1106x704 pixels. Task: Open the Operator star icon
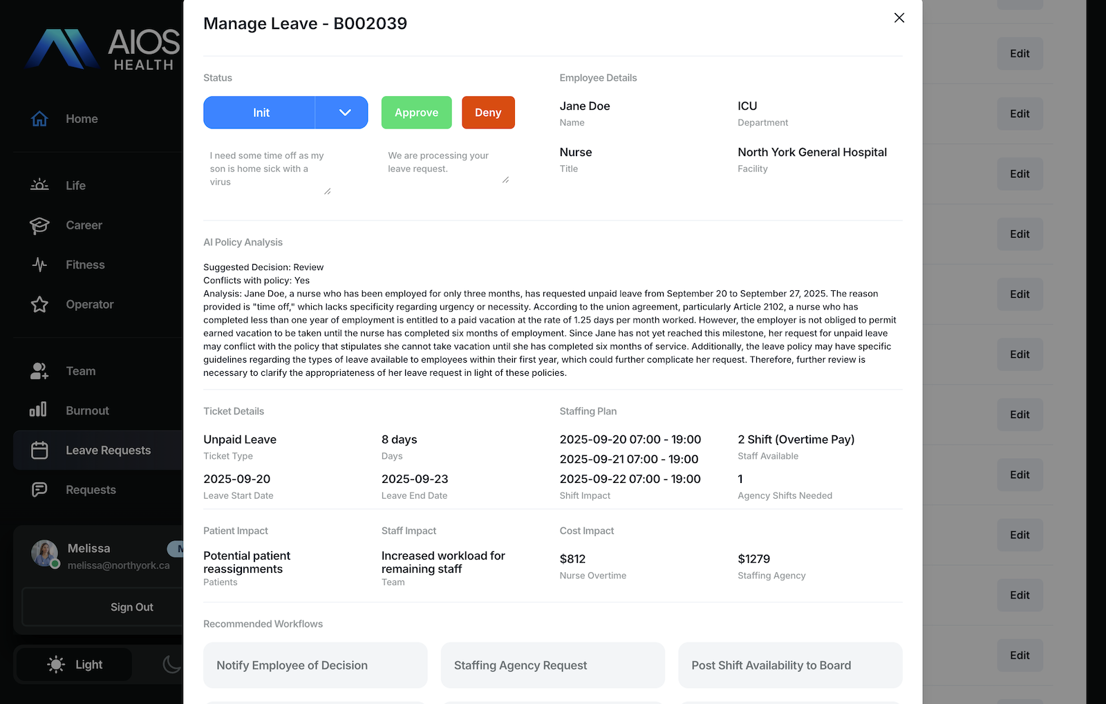(39, 304)
